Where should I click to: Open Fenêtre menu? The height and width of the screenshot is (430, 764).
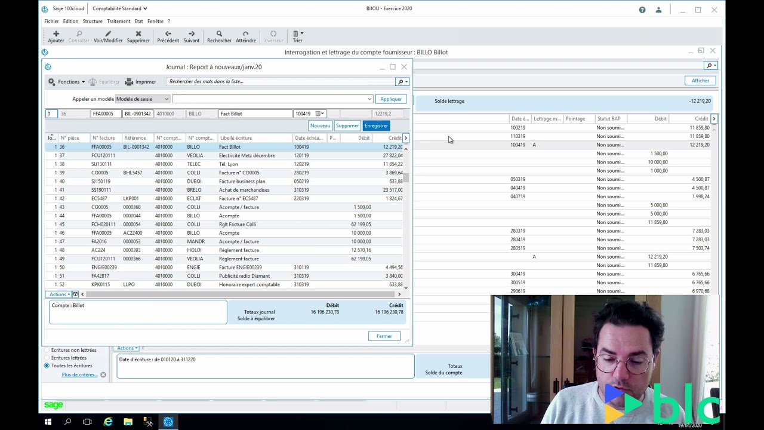pos(155,21)
